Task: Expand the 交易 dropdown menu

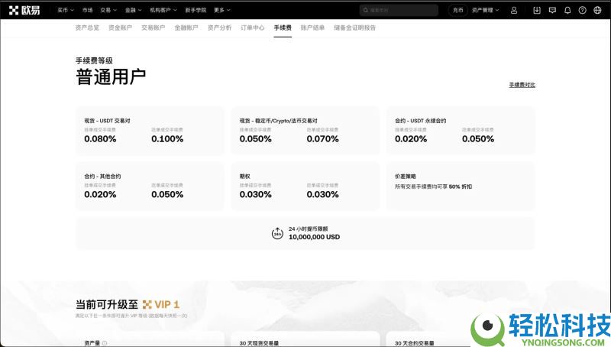Action: 108,11
